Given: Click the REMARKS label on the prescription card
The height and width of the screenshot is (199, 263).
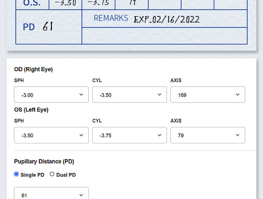Looking at the screenshot, I should (x=111, y=18).
